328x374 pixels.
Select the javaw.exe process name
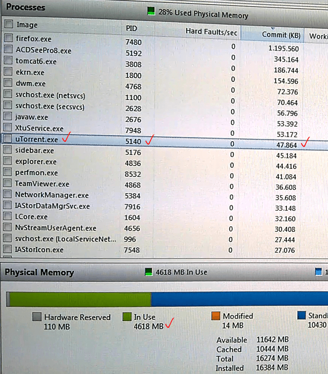pos(31,117)
